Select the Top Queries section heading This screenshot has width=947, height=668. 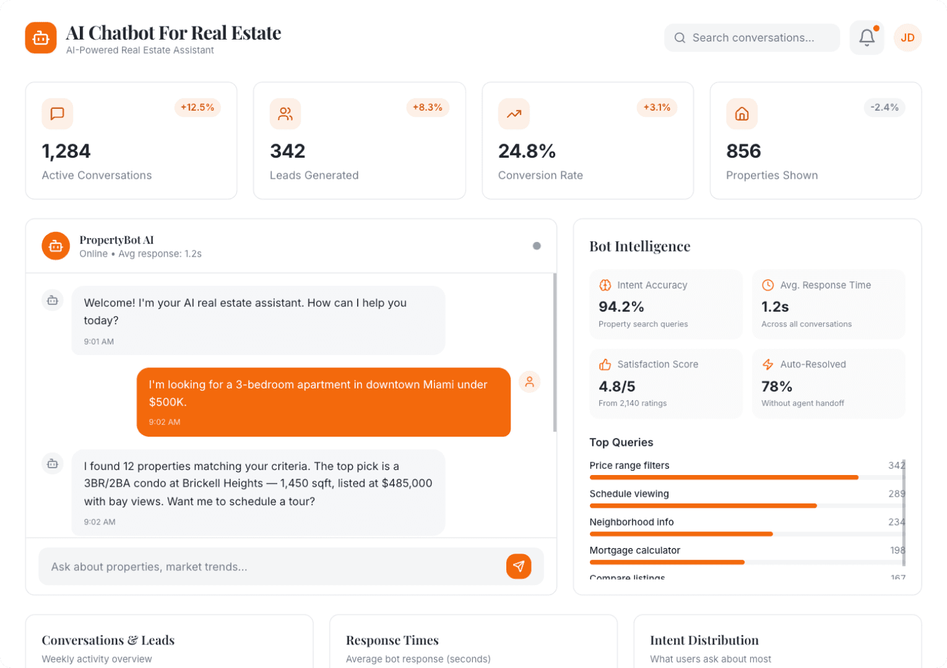621,442
